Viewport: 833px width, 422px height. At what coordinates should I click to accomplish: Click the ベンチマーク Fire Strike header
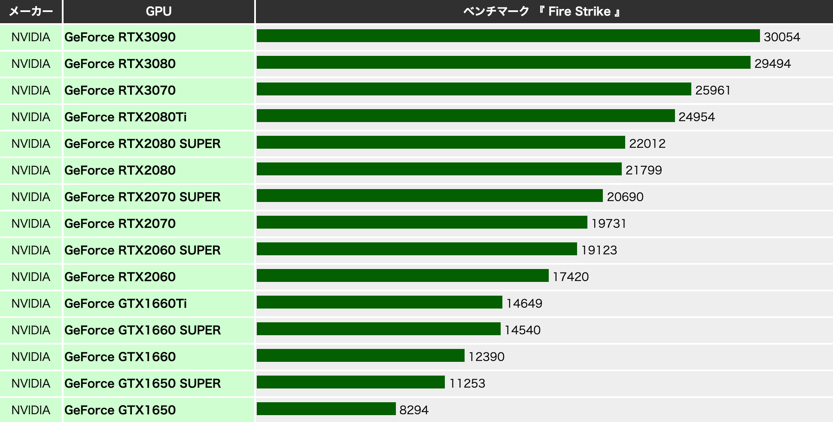(543, 12)
